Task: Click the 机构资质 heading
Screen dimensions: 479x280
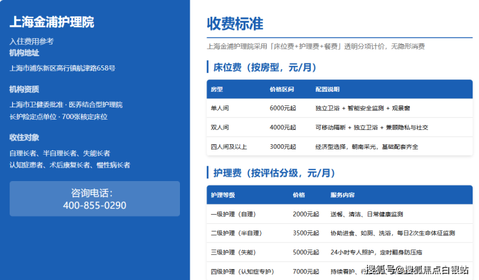Action: (x=25, y=89)
